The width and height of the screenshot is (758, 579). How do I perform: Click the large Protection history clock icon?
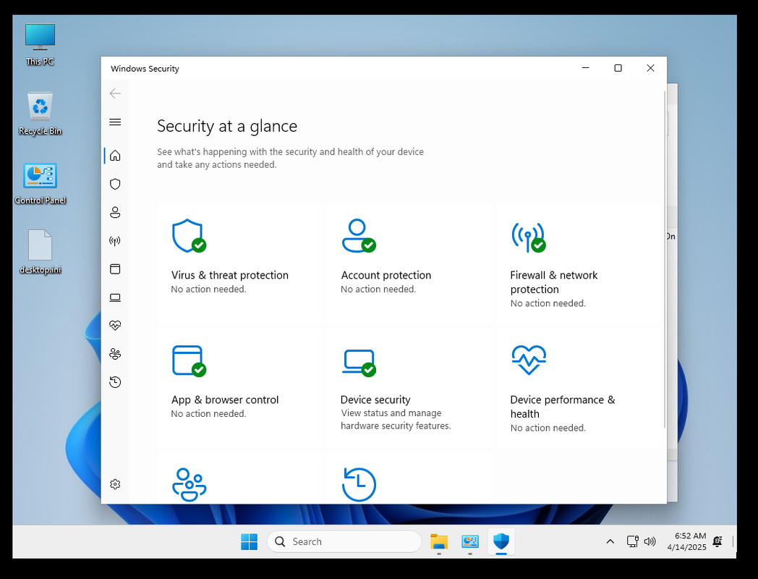coord(359,484)
